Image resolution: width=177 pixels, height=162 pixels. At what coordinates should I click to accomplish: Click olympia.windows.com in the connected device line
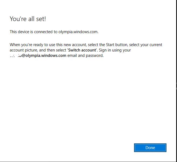coord(78,32)
